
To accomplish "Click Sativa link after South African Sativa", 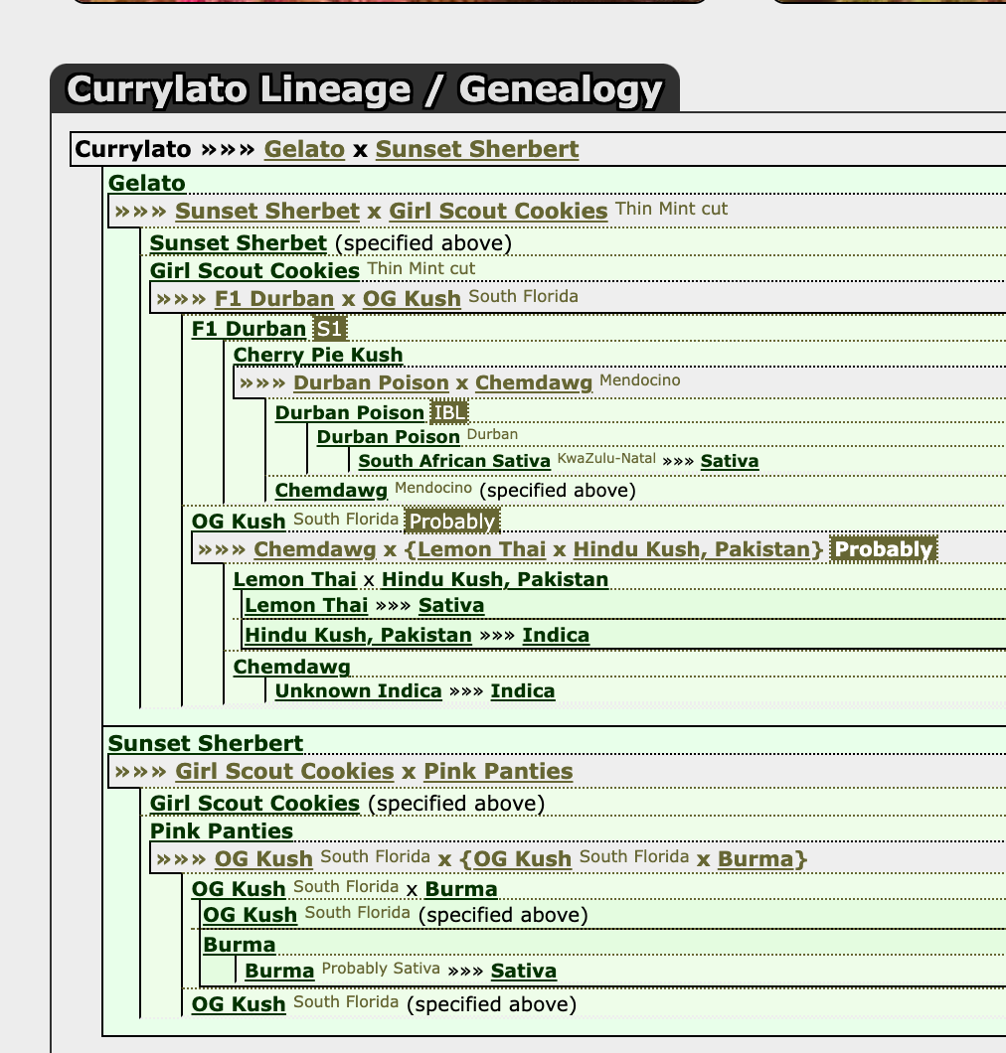I will pyautogui.click(x=729, y=461).
